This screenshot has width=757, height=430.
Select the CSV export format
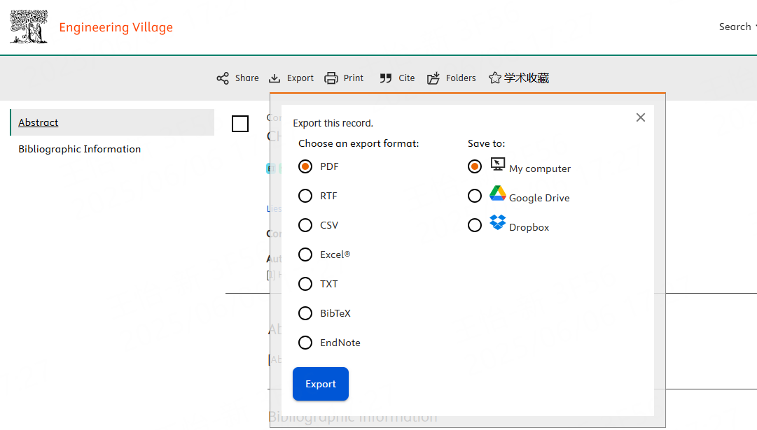pos(305,225)
